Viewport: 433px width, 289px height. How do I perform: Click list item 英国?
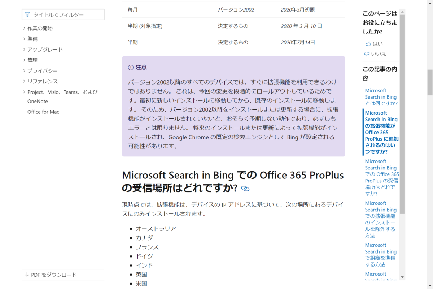tap(141, 275)
